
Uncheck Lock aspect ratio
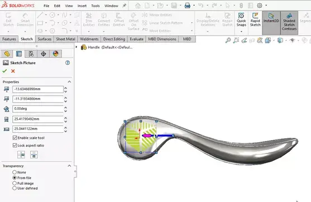tap(15, 145)
